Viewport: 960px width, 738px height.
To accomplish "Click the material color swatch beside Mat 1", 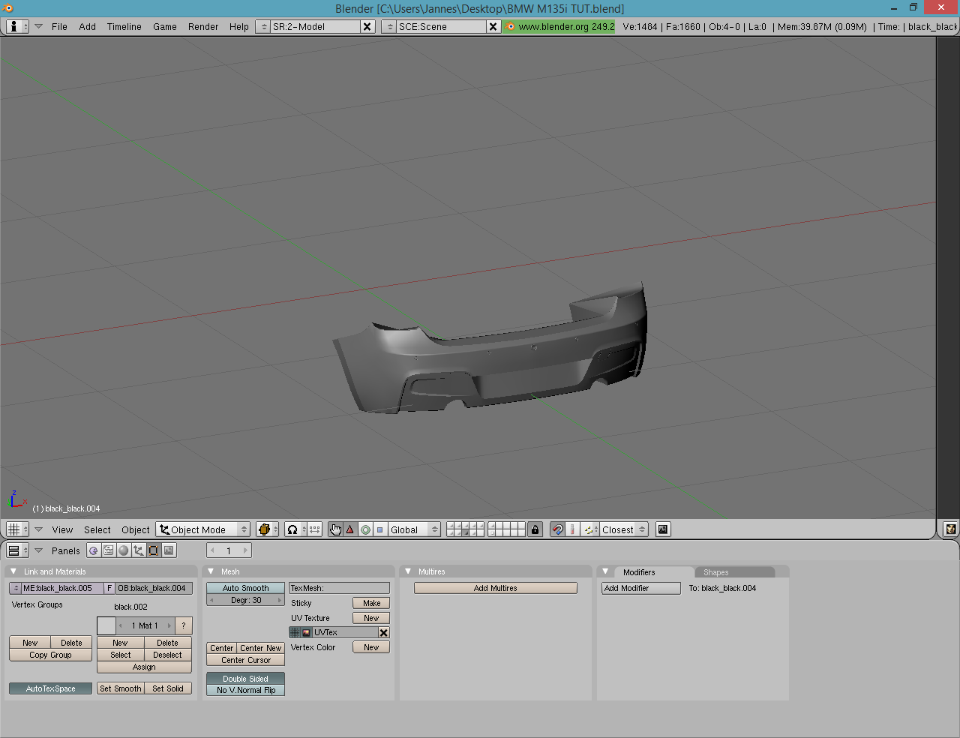I will click(x=106, y=625).
